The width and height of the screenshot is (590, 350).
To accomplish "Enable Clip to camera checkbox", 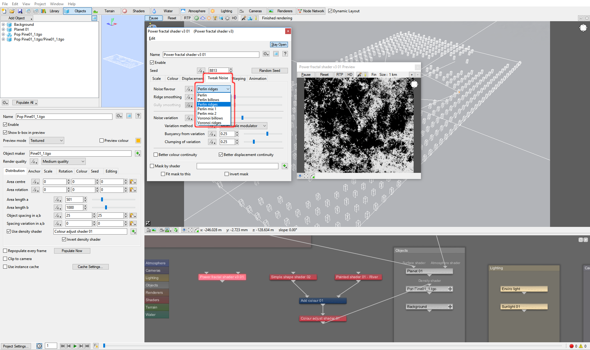I will 5,259.
